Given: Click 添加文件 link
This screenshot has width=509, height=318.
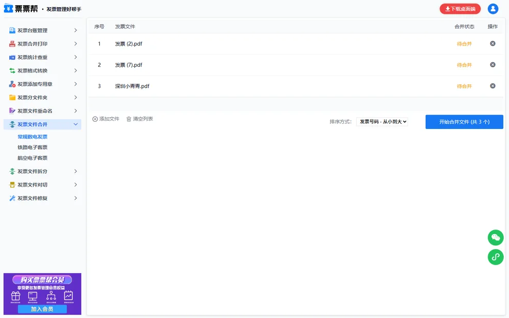Looking at the screenshot, I should point(106,119).
